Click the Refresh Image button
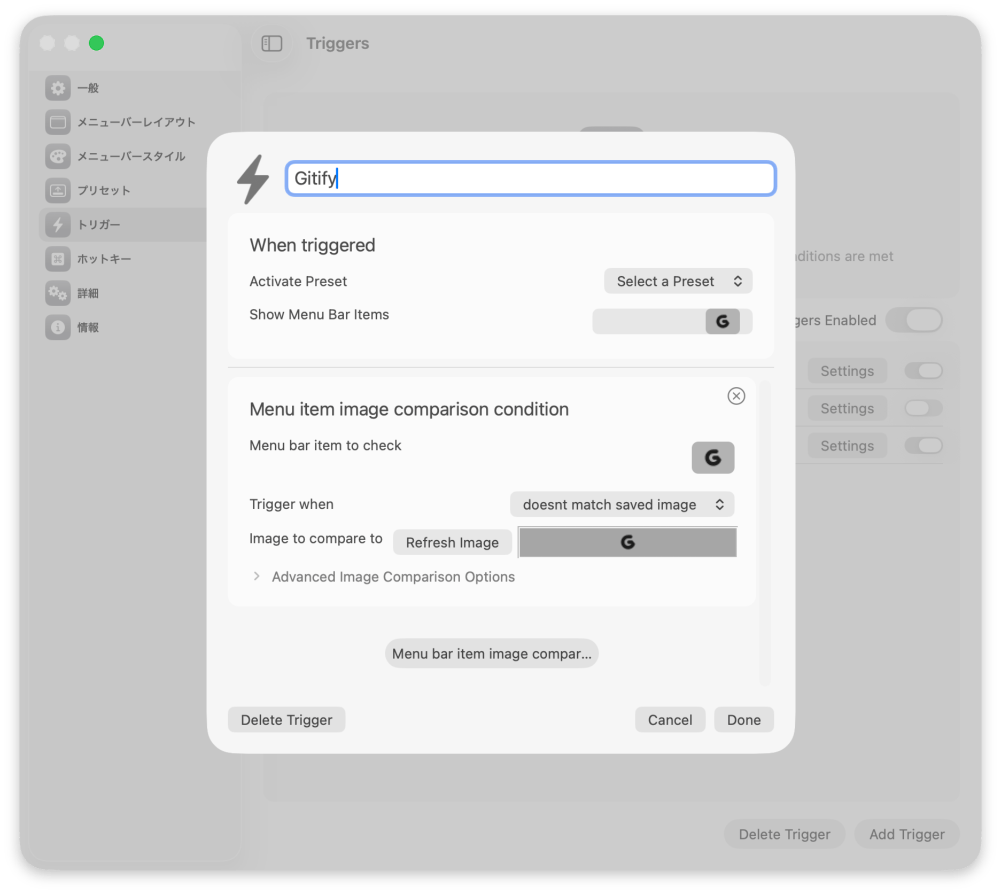Screen dimensions: 1001x894 click(452, 542)
